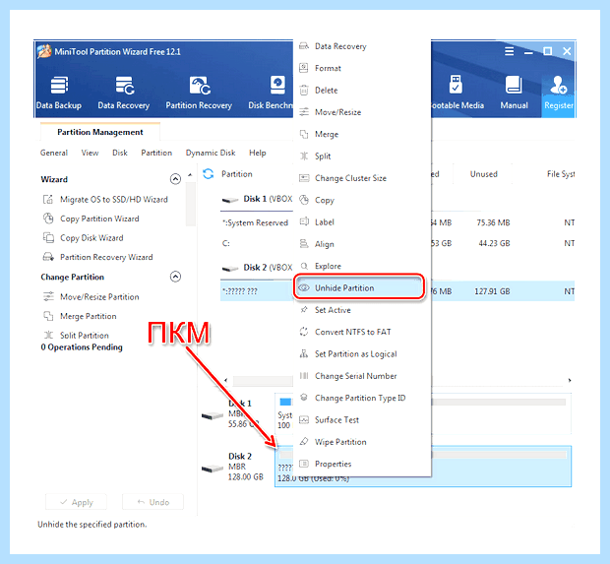Open the Manual from toolbar

pyautogui.click(x=514, y=94)
